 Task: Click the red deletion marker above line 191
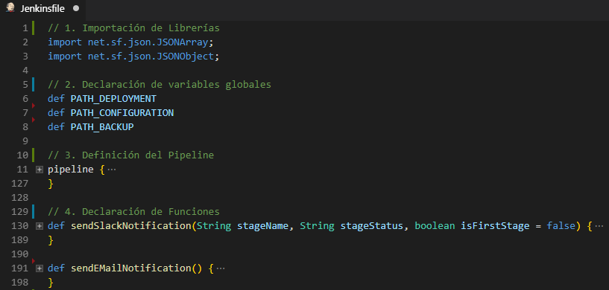click(34, 261)
